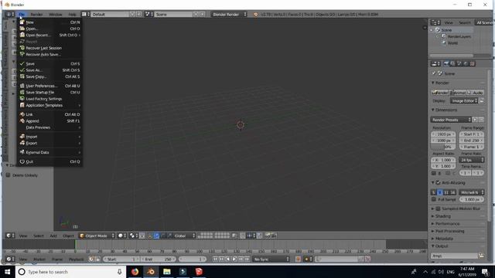
Task: Open the 24 fps frame rate dropdown
Action: (472, 160)
